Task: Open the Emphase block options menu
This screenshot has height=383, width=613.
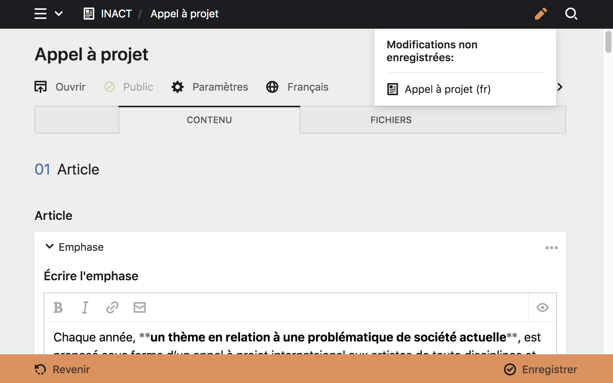Action: point(551,248)
